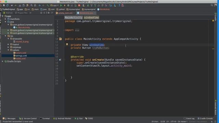Viewport: 219px width, 123px height.
Task: Click the scroll from source target icon
Action: 41,13
